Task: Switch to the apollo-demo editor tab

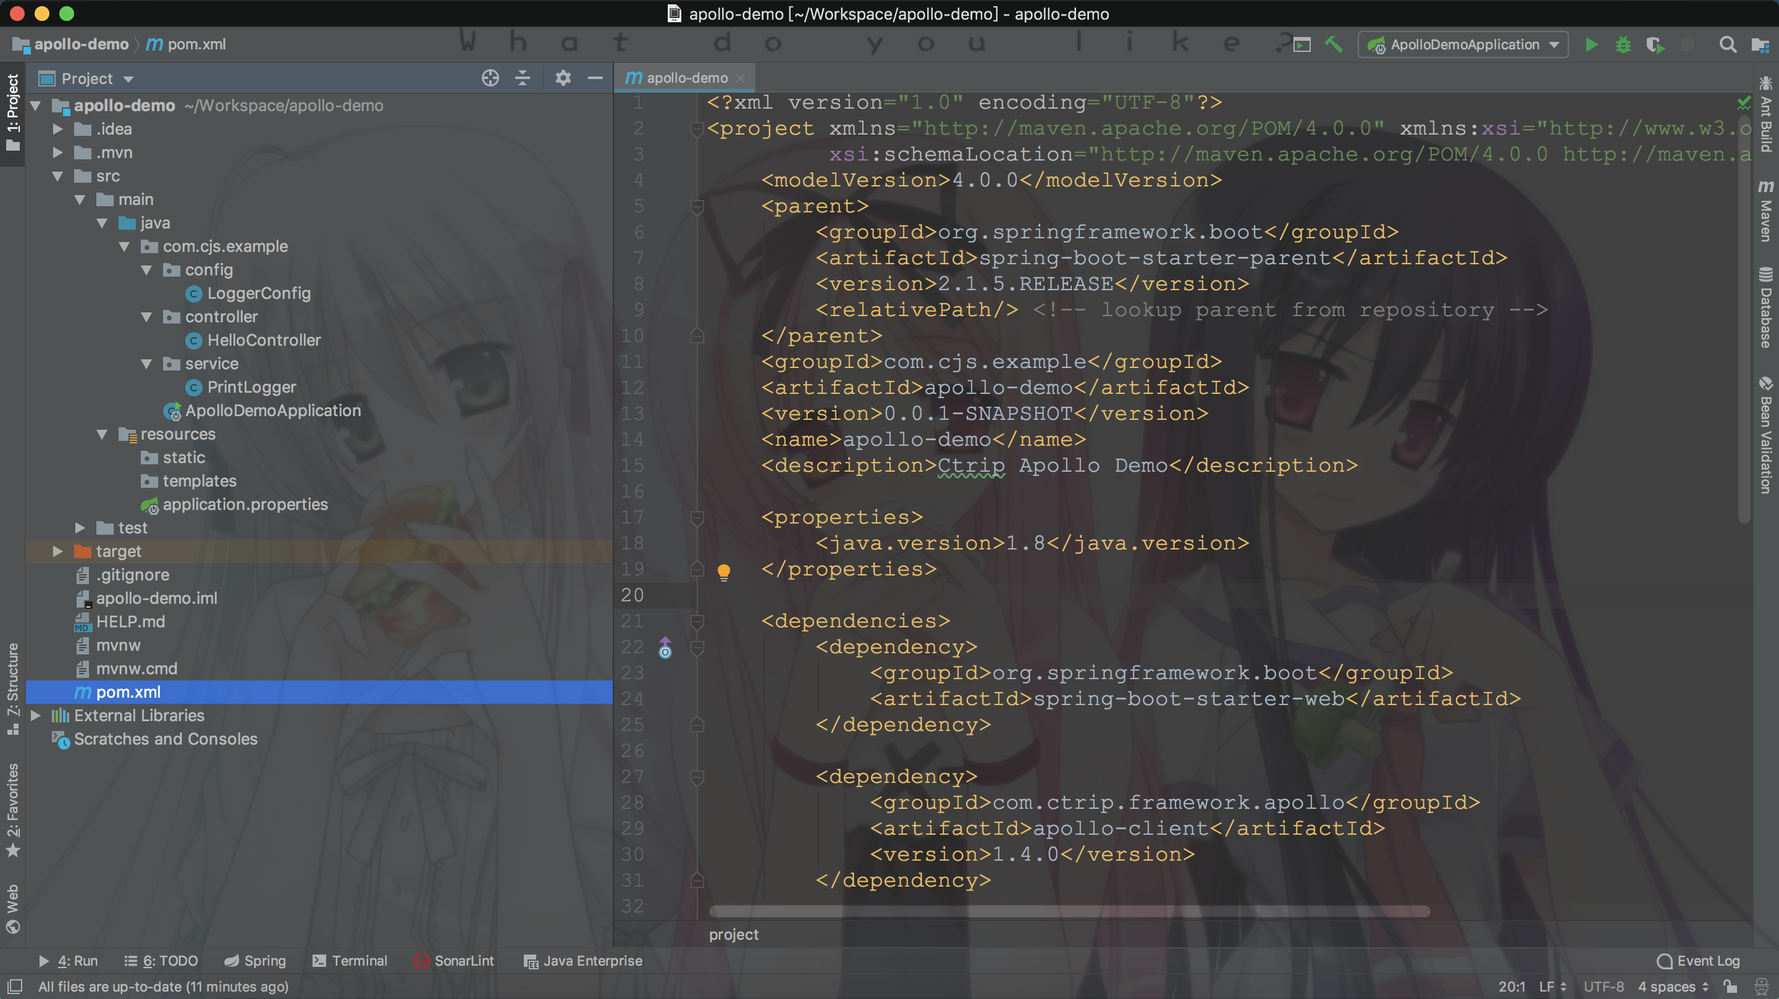Action: [x=686, y=78]
